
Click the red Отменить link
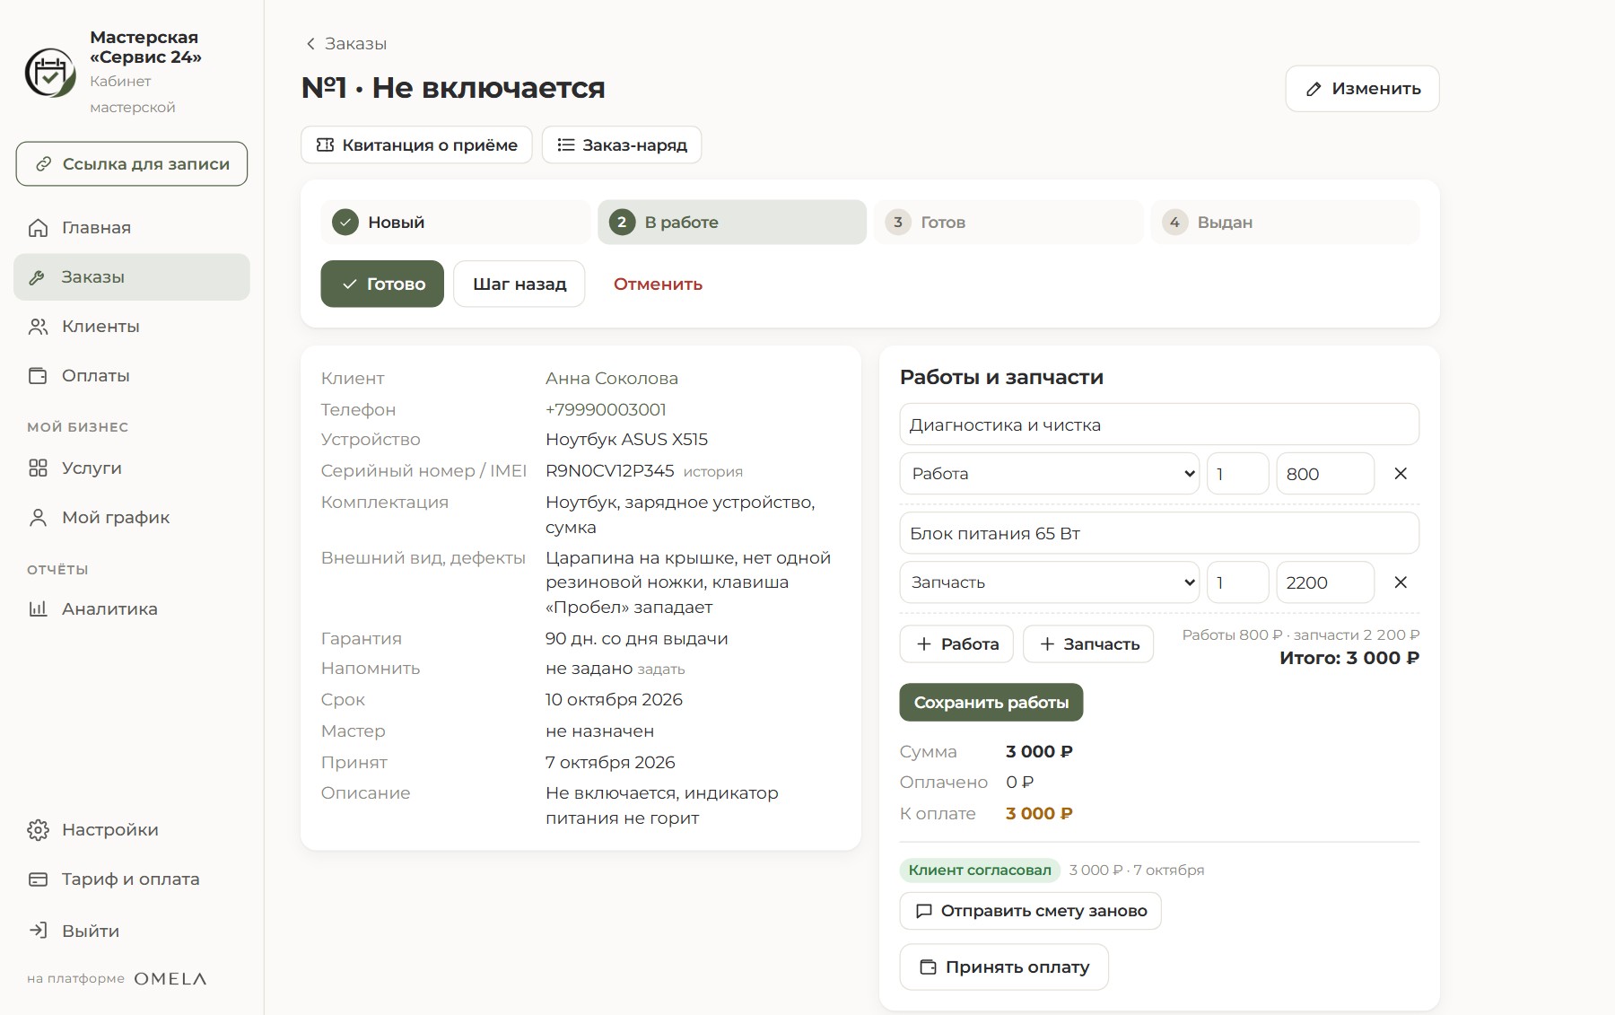tap(658, 284)
